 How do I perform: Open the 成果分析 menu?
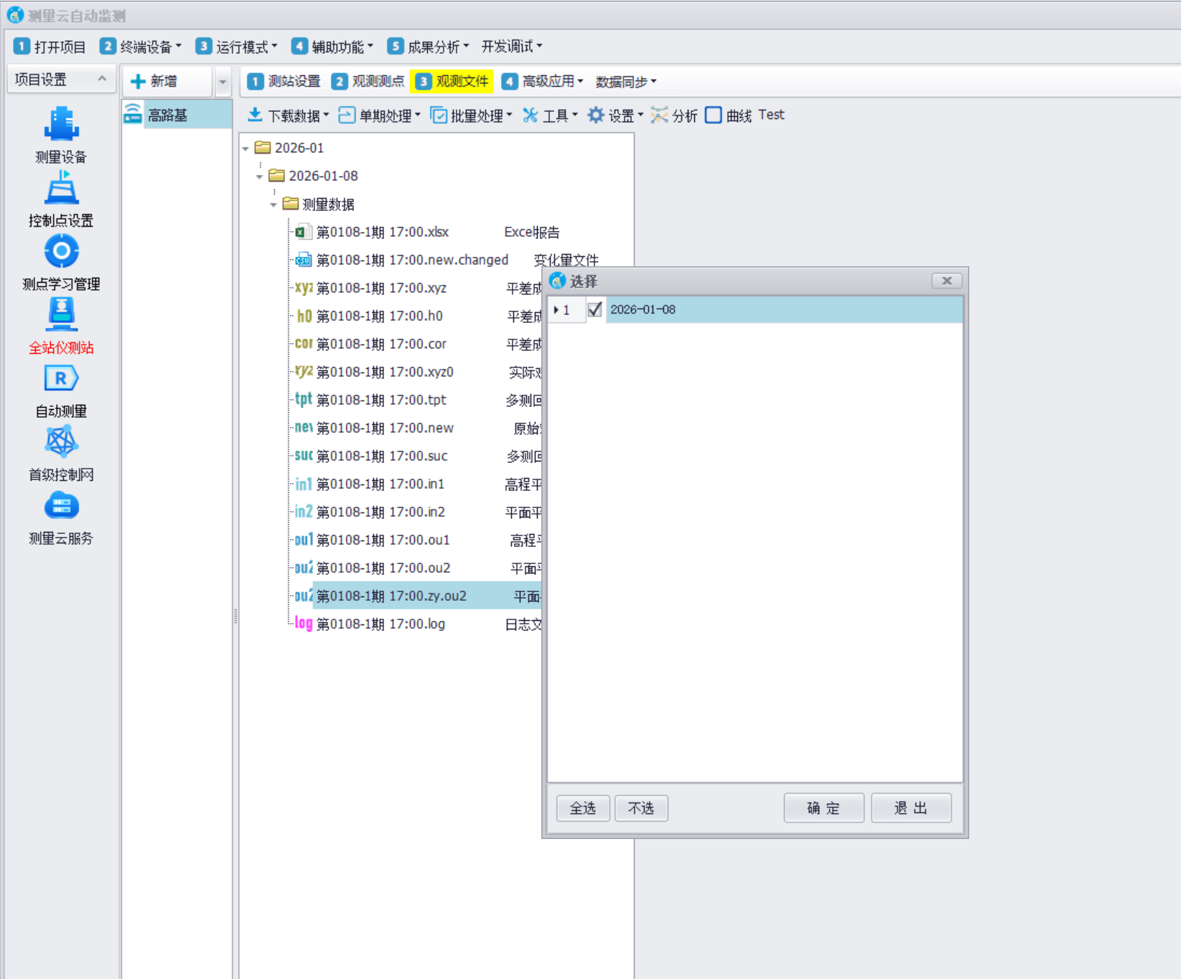point(428,47)
